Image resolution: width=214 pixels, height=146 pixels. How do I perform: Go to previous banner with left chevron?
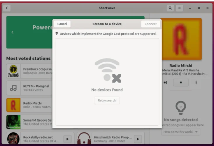coord(12,32)
